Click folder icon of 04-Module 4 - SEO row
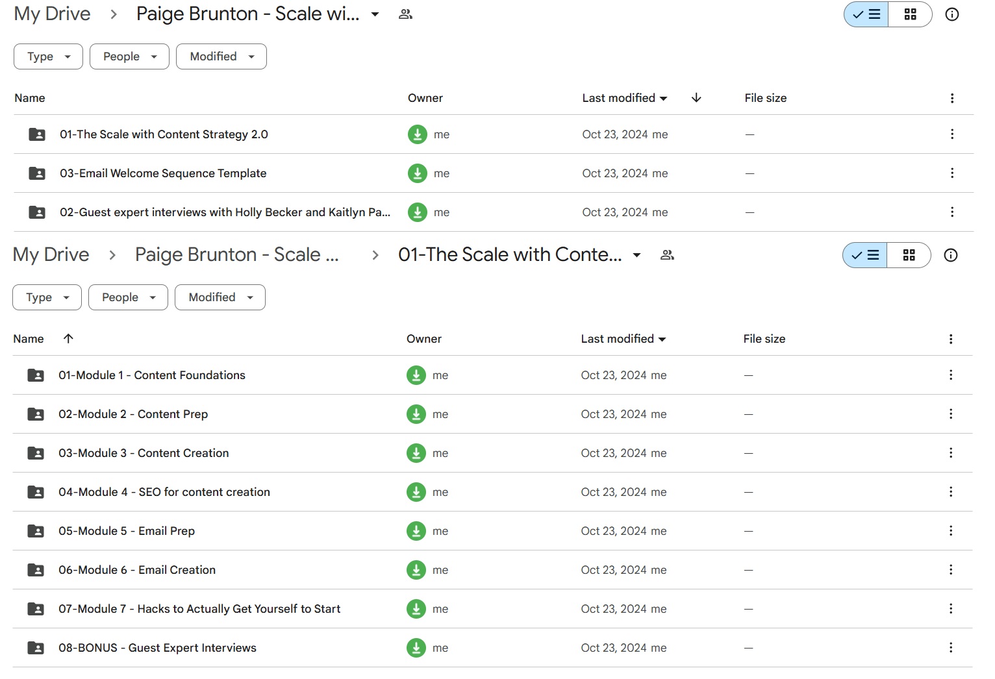Screen dimensions: 995x679 click(x=36, y=492)
